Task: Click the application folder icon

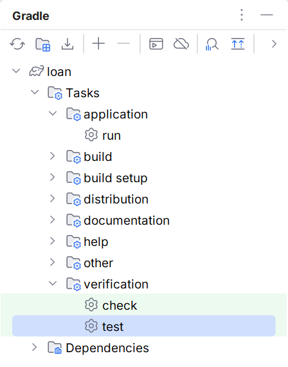Action: pyautogui.click(x=74, y=114)
